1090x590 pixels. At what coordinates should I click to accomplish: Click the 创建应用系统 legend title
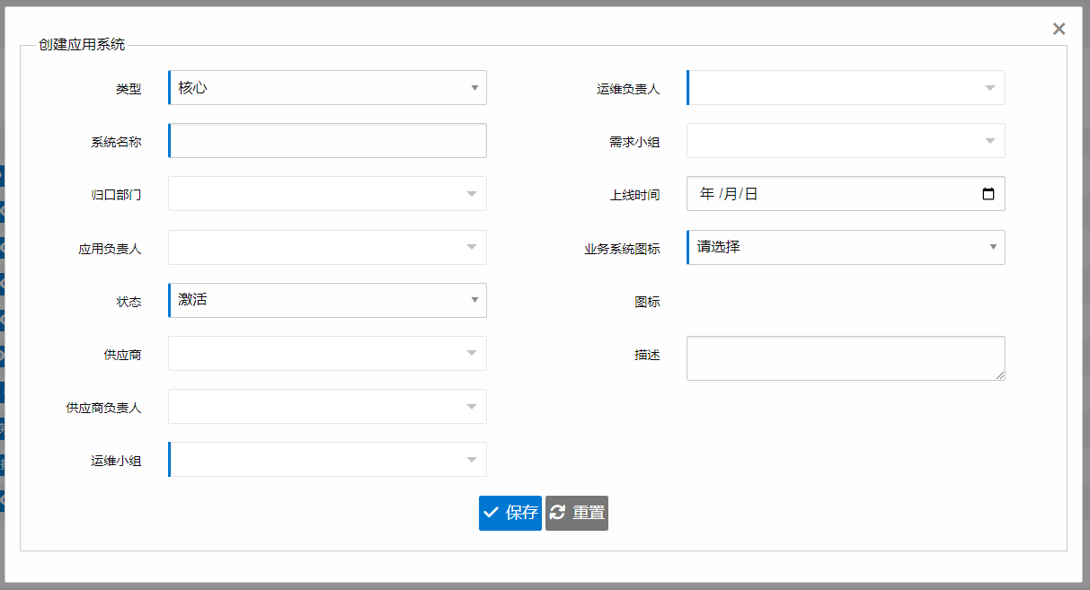(x=82, y=44)
